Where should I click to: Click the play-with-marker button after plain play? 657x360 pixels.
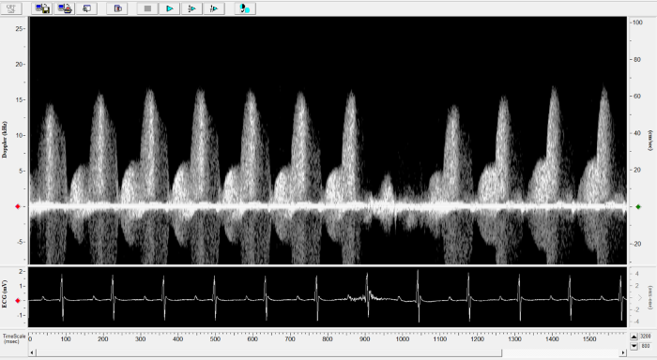coord(191,8)
